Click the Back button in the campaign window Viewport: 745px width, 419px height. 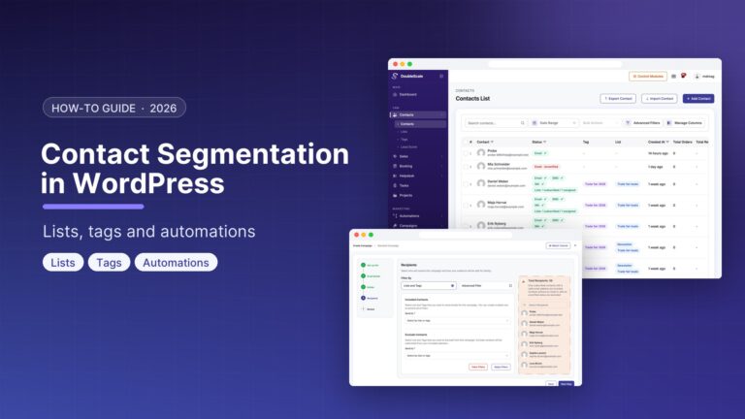[551, 384]
